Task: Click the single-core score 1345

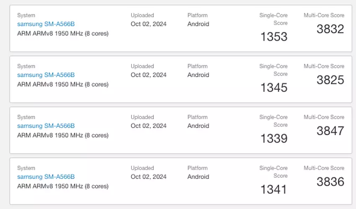Action: [274, 88]
